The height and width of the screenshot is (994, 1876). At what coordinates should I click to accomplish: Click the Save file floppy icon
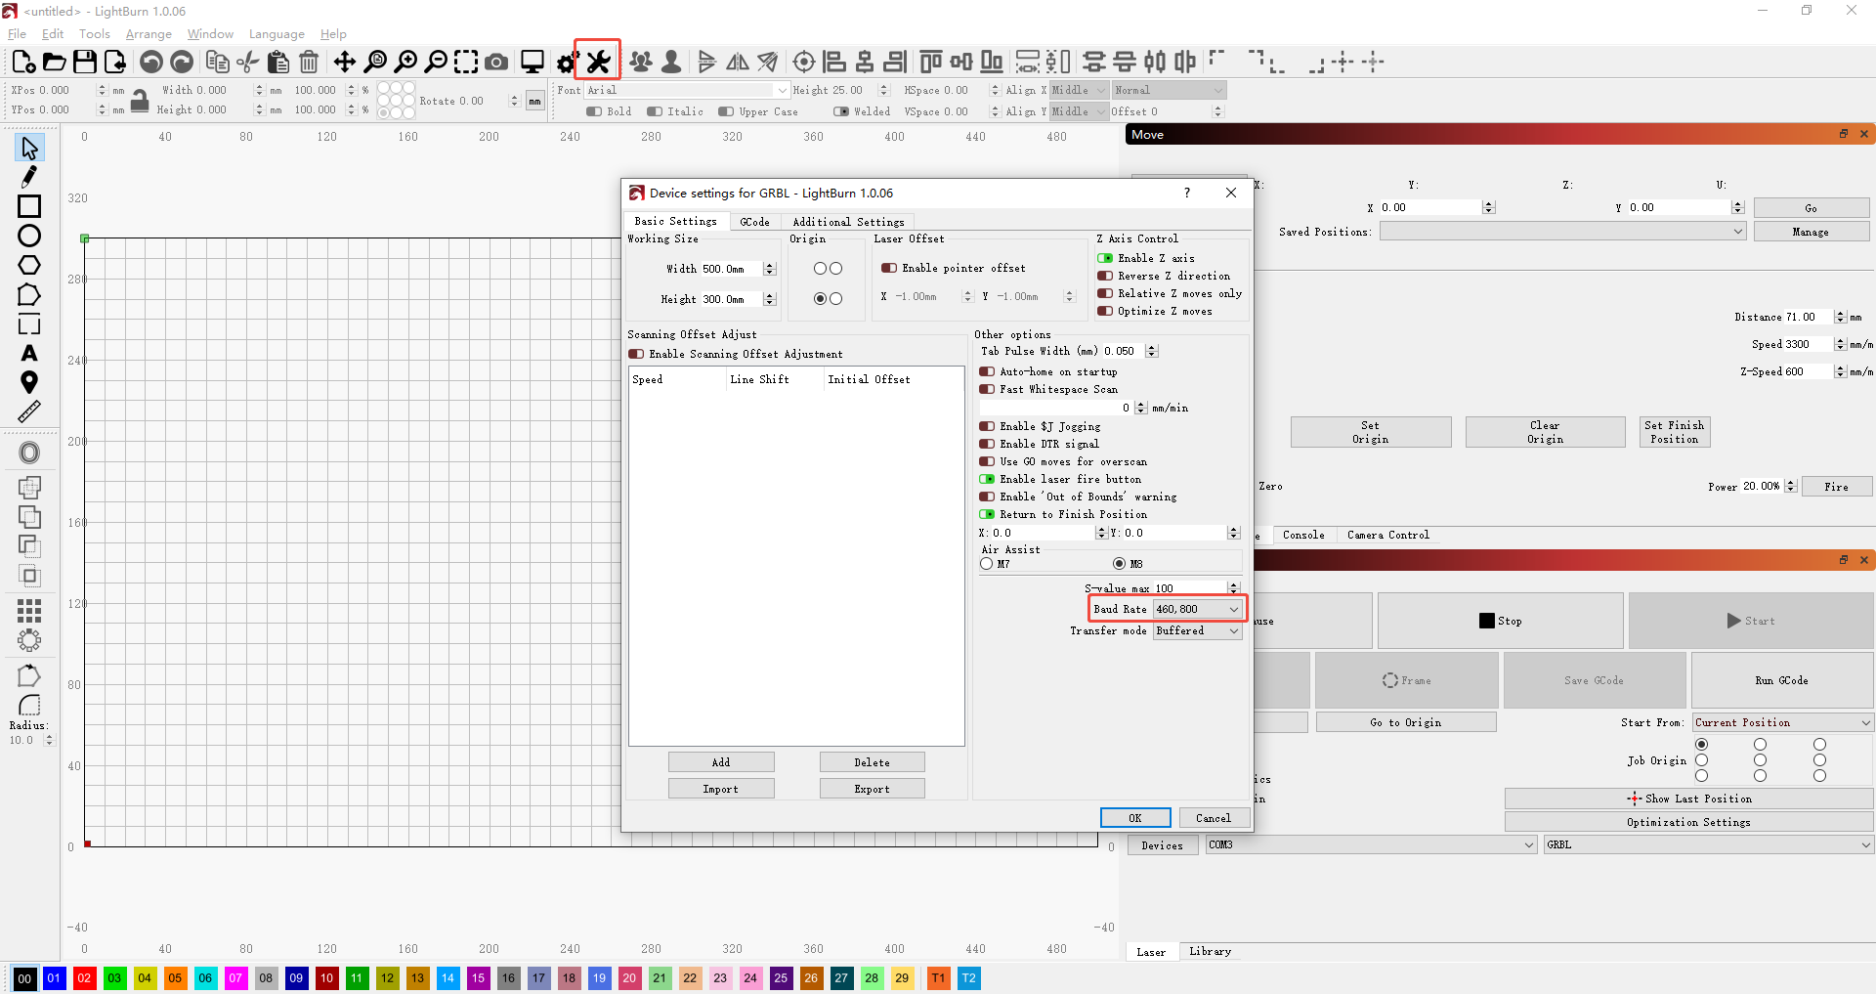[x=85, y=62]
